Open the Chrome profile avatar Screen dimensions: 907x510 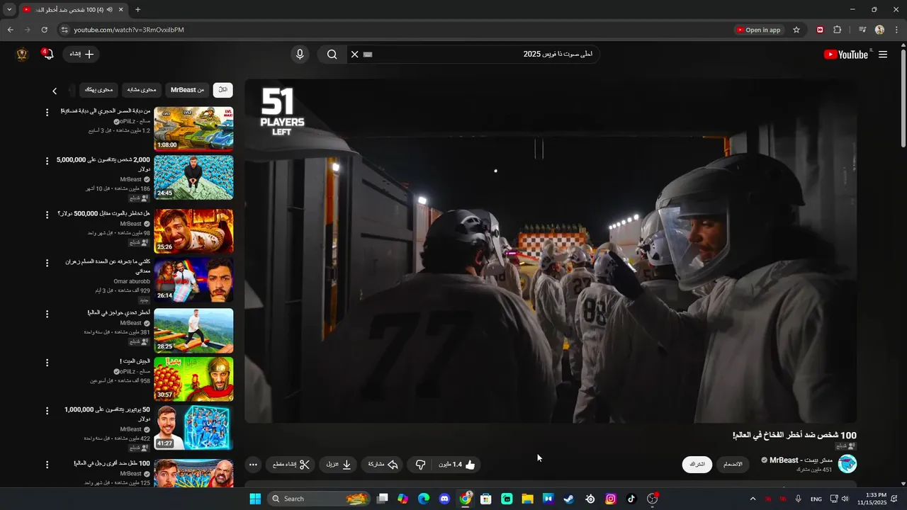coord(879,30)
